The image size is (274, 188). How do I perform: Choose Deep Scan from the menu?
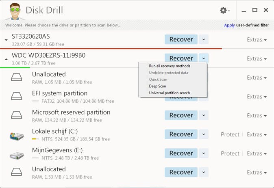click(173, 86)
